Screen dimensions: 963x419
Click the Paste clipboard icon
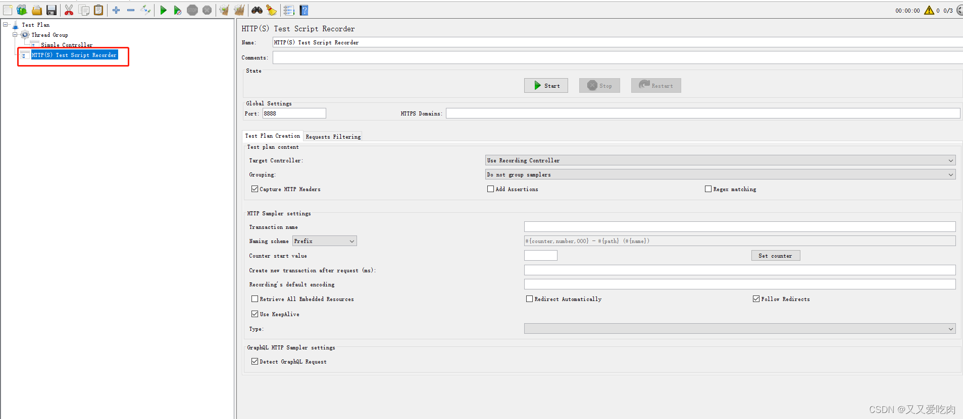click(99, 10)
